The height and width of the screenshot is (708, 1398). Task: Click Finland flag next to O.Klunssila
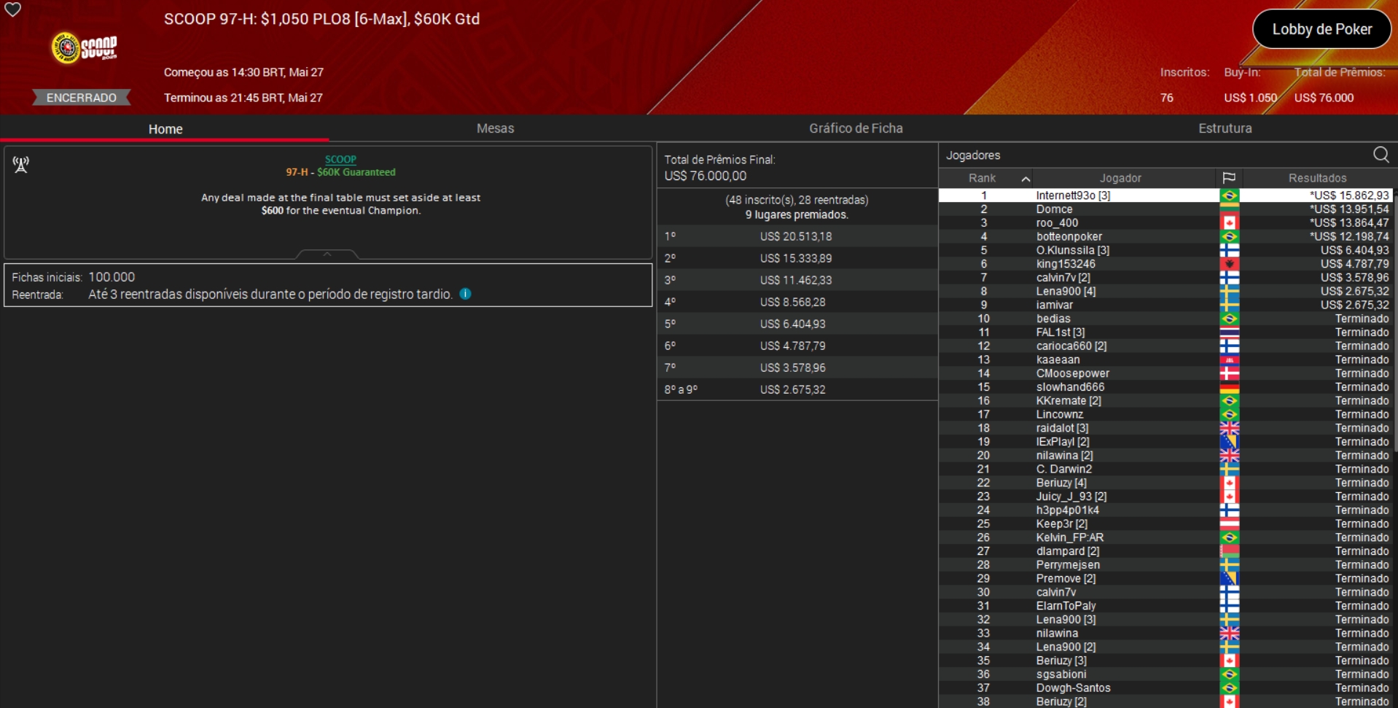[1229, 250]
